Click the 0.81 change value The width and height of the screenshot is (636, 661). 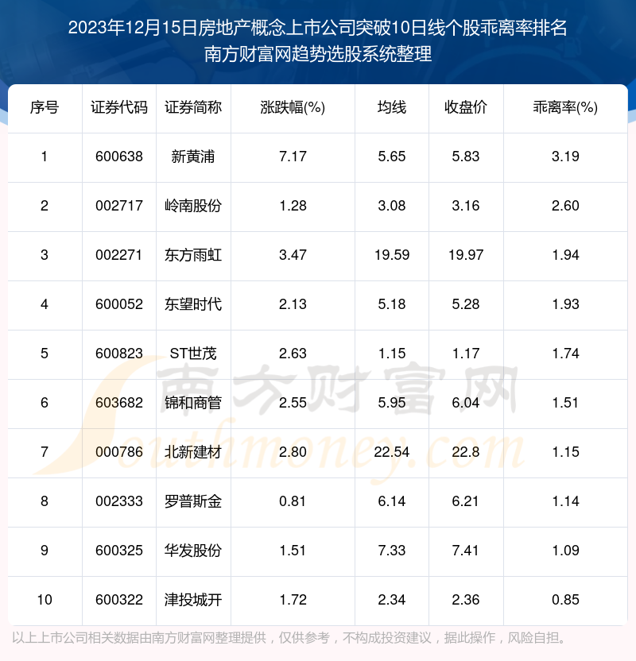(293, 501)
